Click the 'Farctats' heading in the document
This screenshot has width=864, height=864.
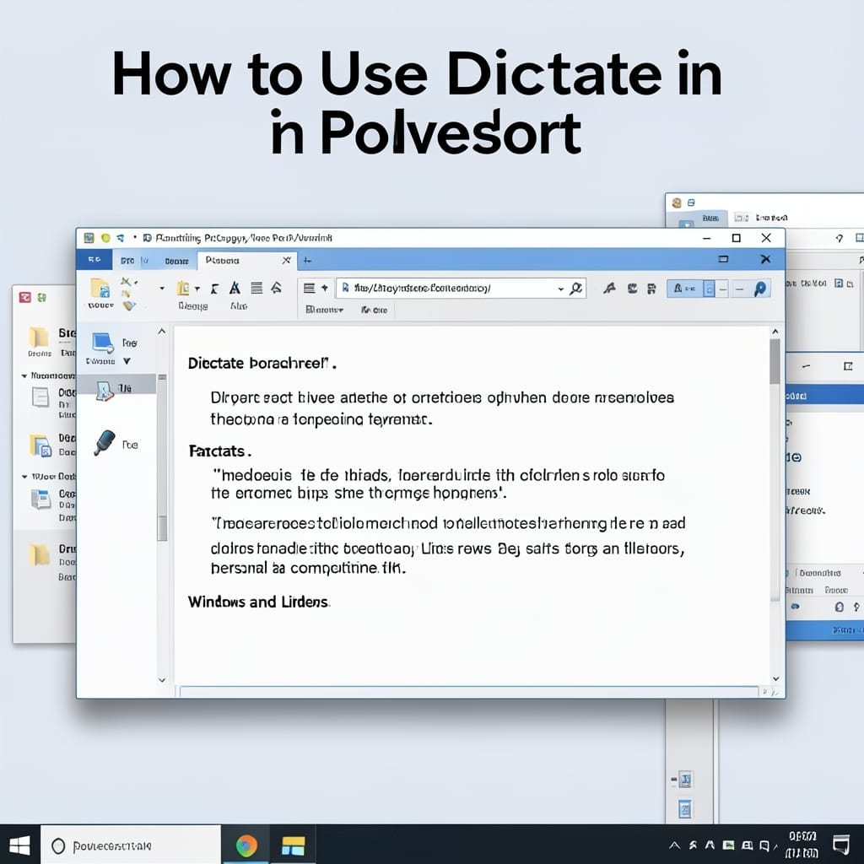pyautogui.click(x=219, y=451)
